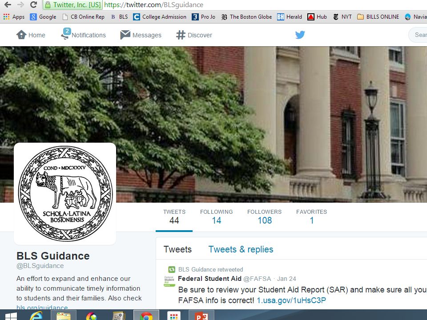This screenshot has height=320, width=427.
Task: Open Twitter Messages
Action: (x=141, y=35)
